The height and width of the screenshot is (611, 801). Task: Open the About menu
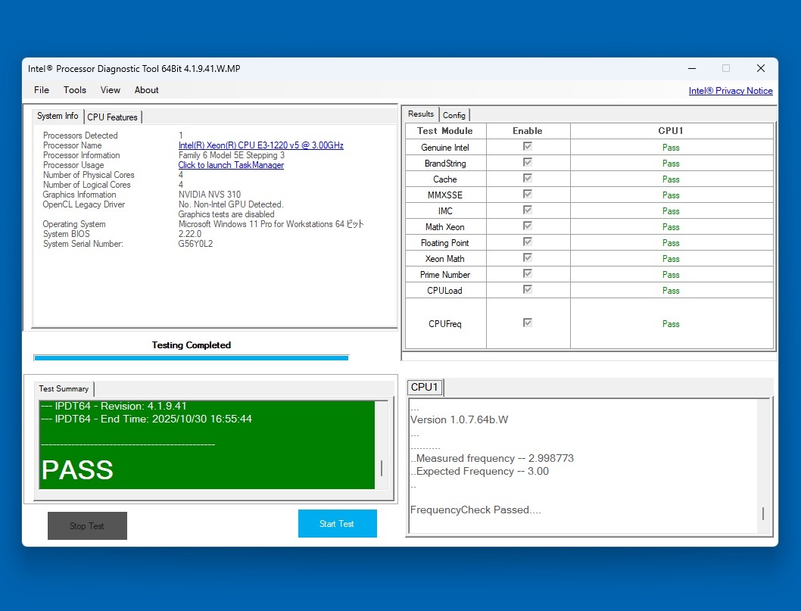pyautogui.click(x=147, y=90)
